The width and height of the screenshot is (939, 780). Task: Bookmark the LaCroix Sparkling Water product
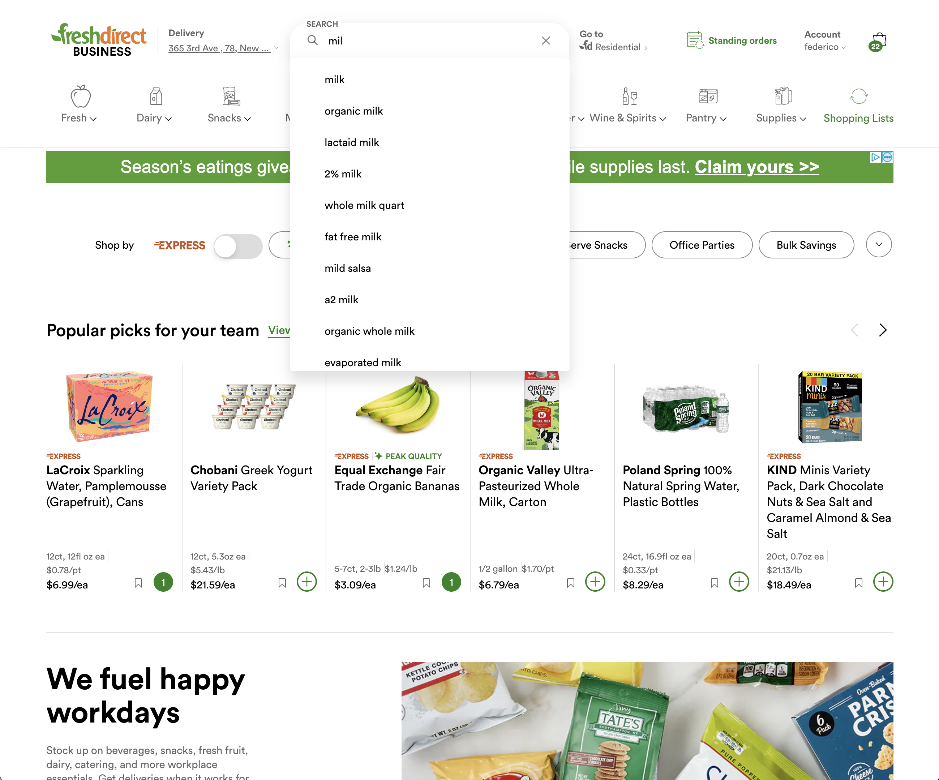coord(138,583)
